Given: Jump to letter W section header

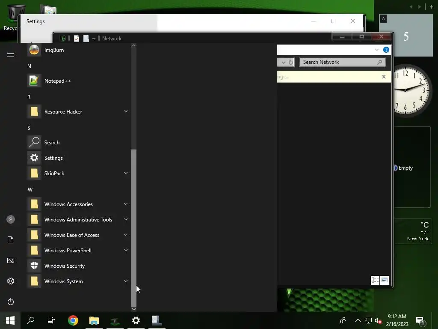Looking at the screenshot, I should point(30,189).
